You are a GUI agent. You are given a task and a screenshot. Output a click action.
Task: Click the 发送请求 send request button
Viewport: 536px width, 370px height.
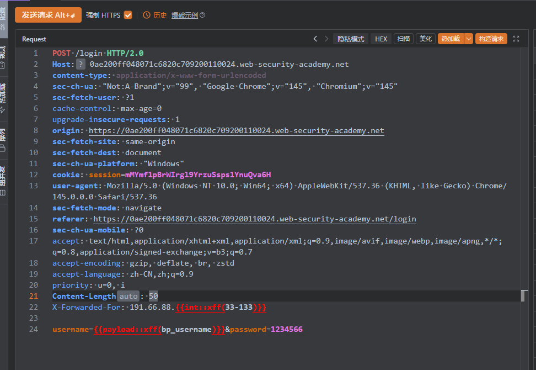pos(48,15)
